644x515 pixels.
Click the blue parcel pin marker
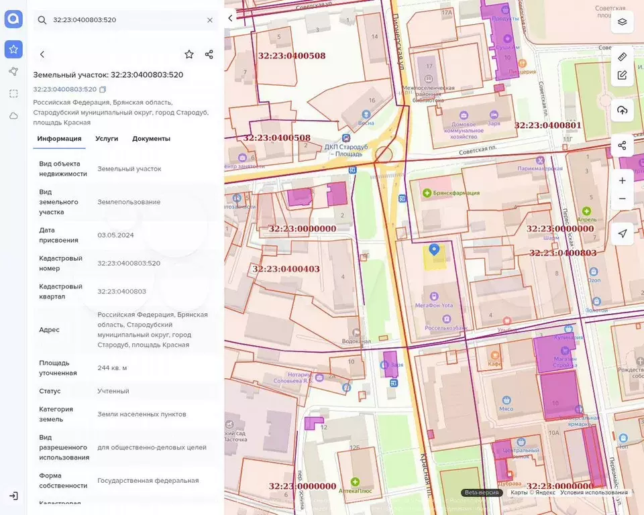click(434, 249)
